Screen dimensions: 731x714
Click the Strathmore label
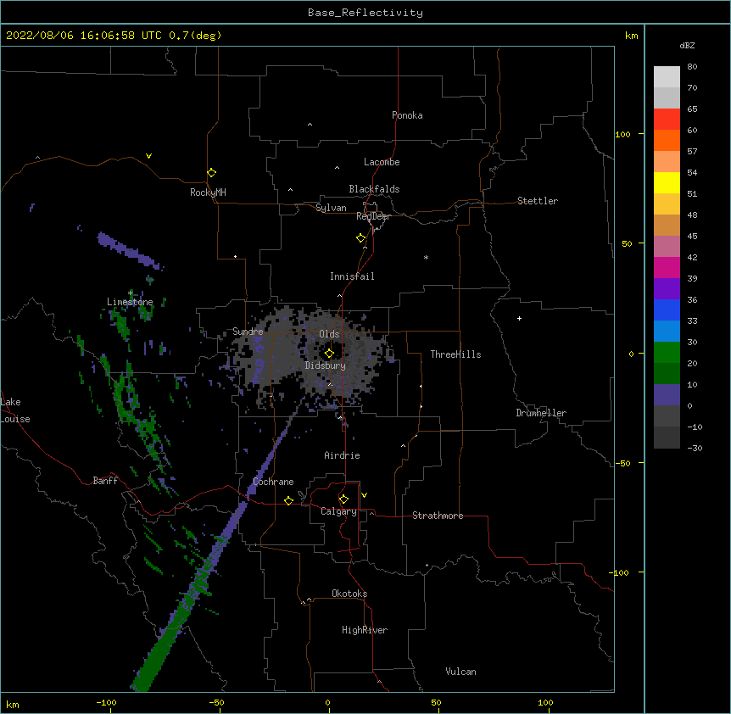438,516
